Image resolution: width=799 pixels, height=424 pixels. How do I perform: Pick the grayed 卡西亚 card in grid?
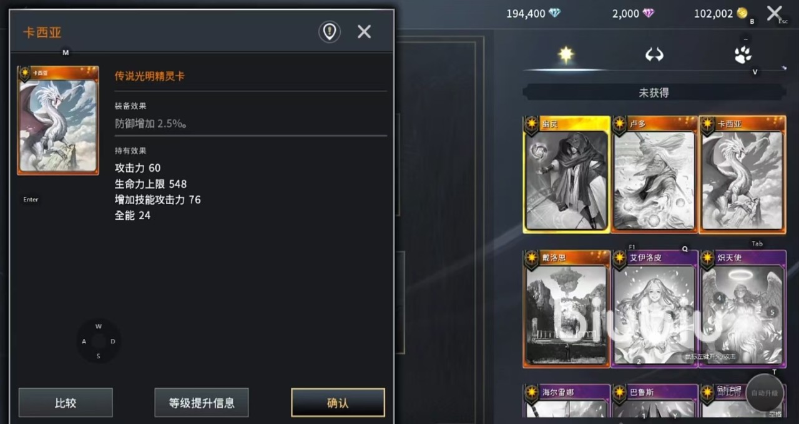click(742, 174)
